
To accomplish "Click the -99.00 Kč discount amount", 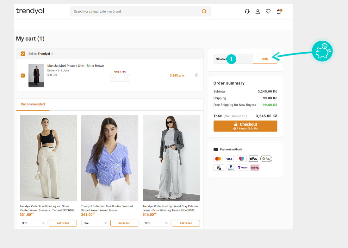I will 269,105.
